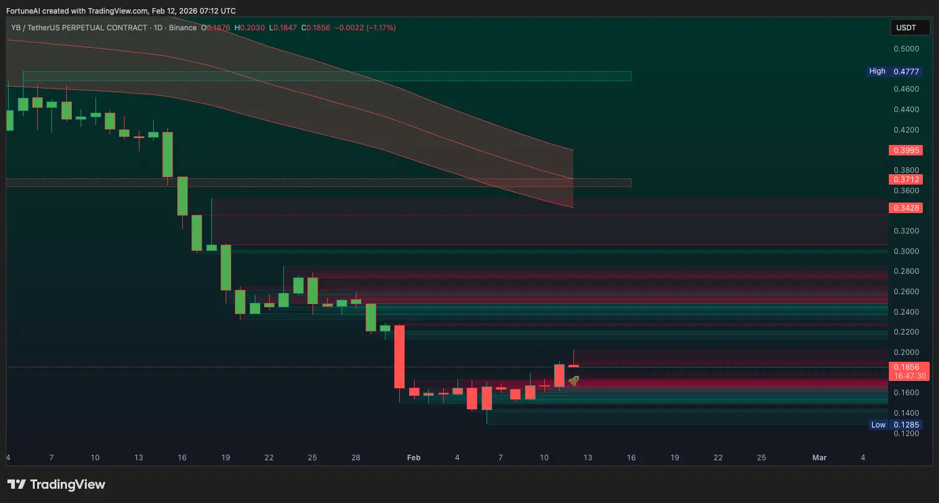Click the low value L0.1847
Image resolution: width=939 pixels, height=503 pixels.
pyautogui.click(x=283, y=28)
